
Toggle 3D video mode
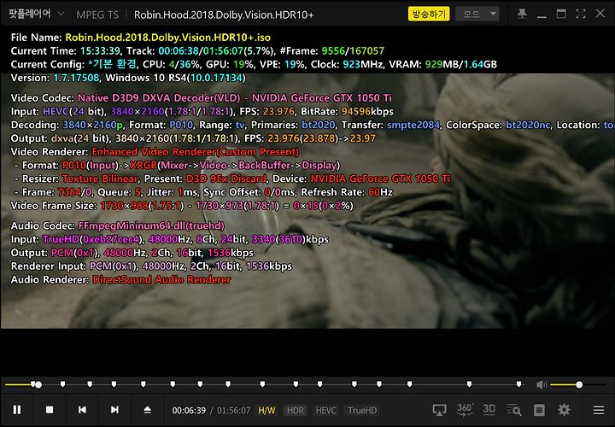pyautogui.click(x=489, y=410)
